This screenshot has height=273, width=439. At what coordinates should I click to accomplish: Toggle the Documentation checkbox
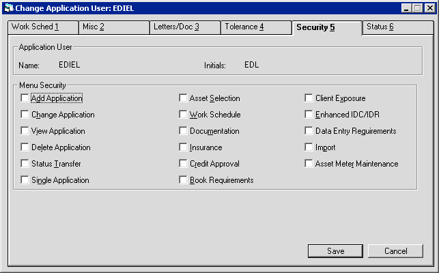[183, 131]
